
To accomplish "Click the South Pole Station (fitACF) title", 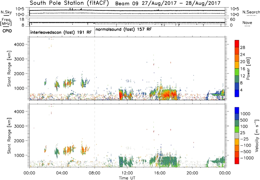I will pyautogui.click(x=69, y=3).
